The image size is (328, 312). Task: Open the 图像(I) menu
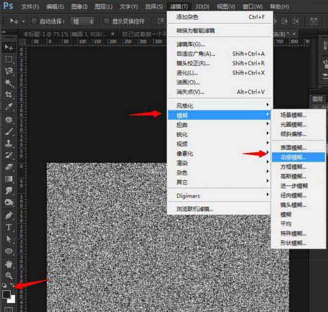[79, 7]
